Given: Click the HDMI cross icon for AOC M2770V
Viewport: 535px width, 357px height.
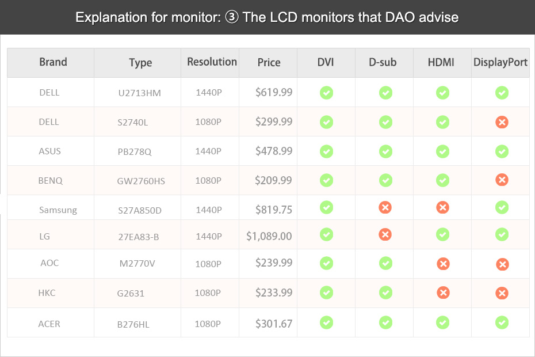Looking at the screenshot, I should [443, 263].
